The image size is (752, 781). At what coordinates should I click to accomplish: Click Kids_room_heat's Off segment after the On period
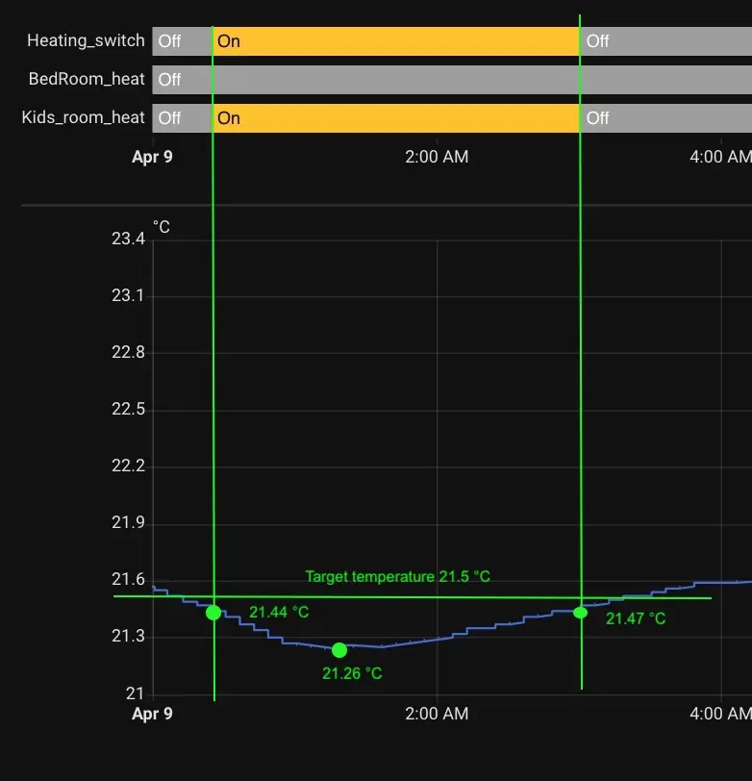click(665, 118)
